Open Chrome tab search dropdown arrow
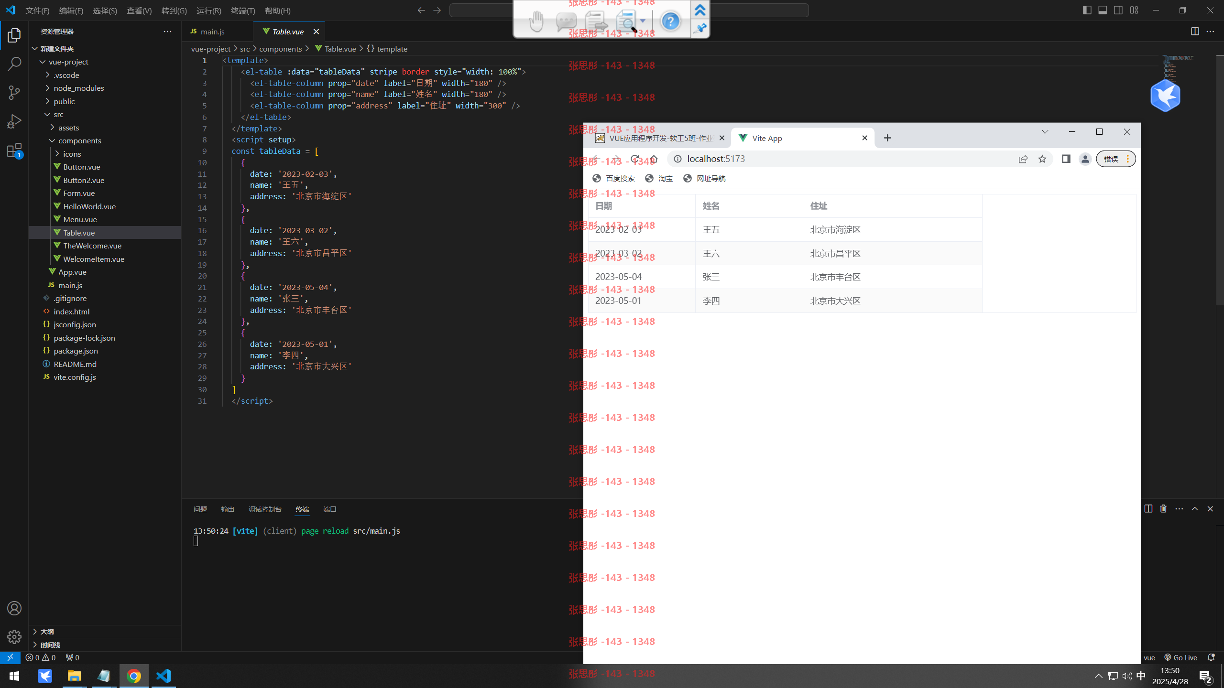The width and height of the screenshot is (1224, 688). pos(1045,132)
